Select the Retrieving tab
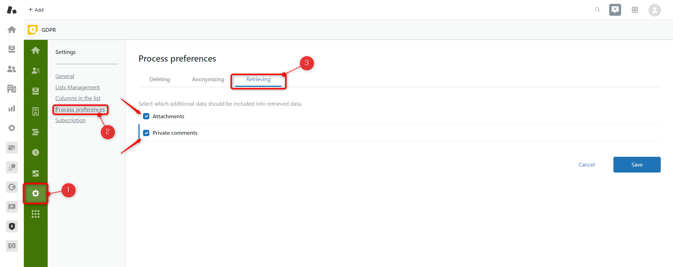This screenshot has width=673, height=267. (x=258, y=79)
